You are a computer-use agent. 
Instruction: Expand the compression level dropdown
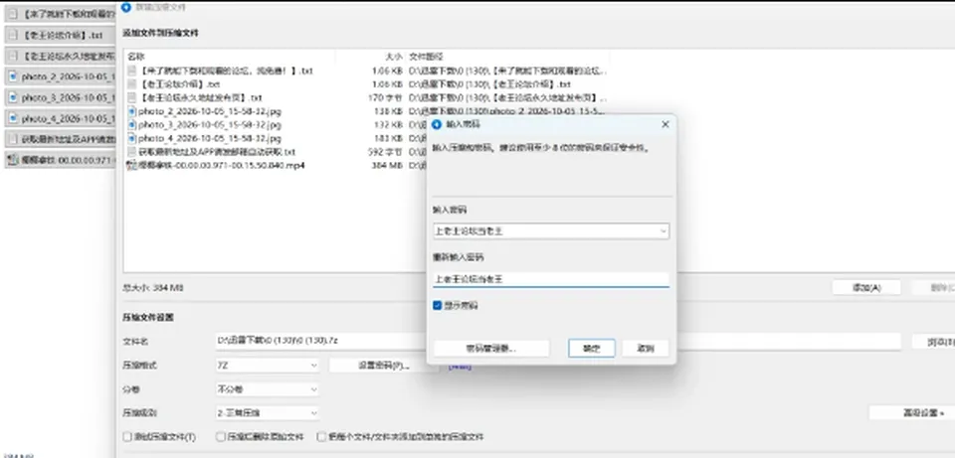[x=268, y=413]
